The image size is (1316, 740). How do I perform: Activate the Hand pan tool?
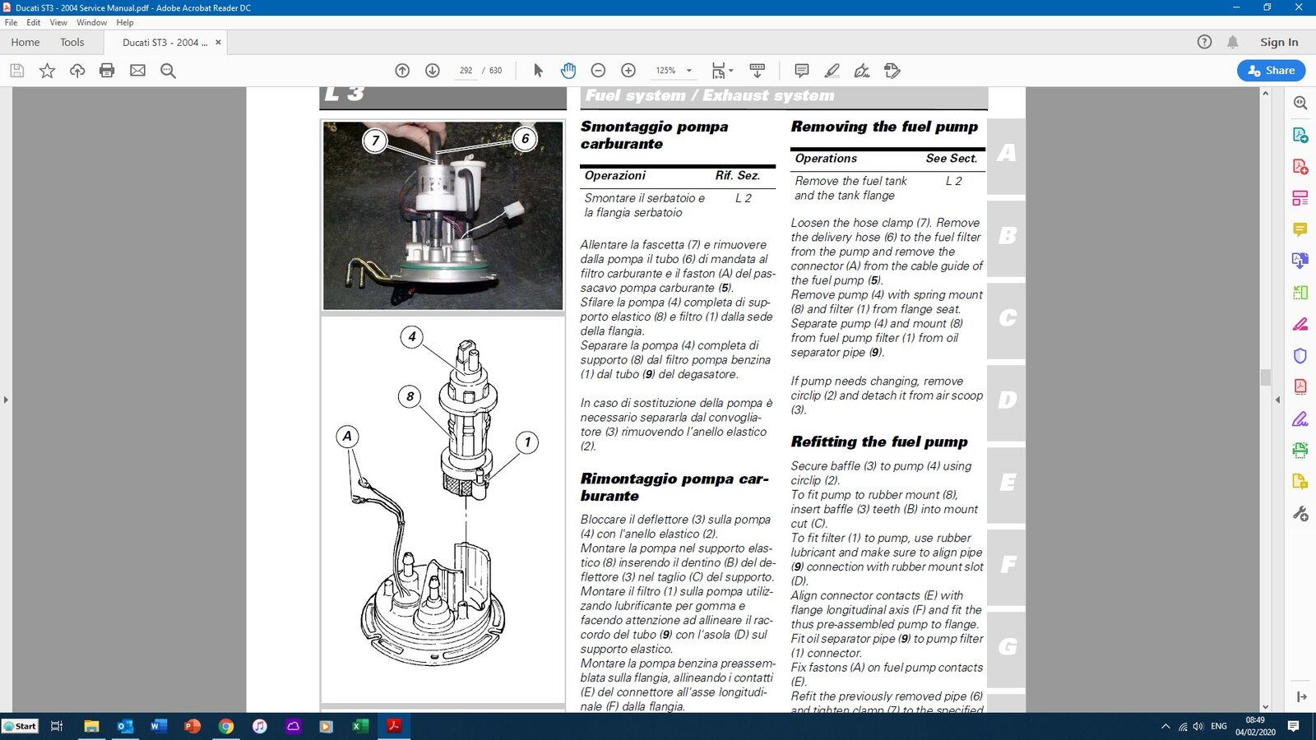click(568, 71)
